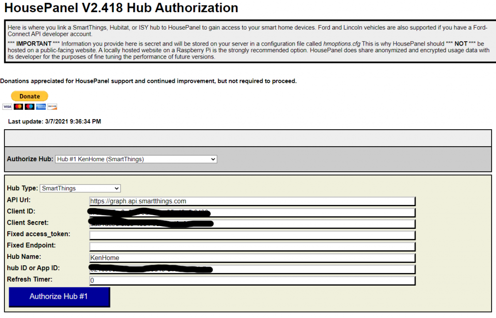
Task: Click the Mastercard icon under Donate
Action: tap(18, 107)
